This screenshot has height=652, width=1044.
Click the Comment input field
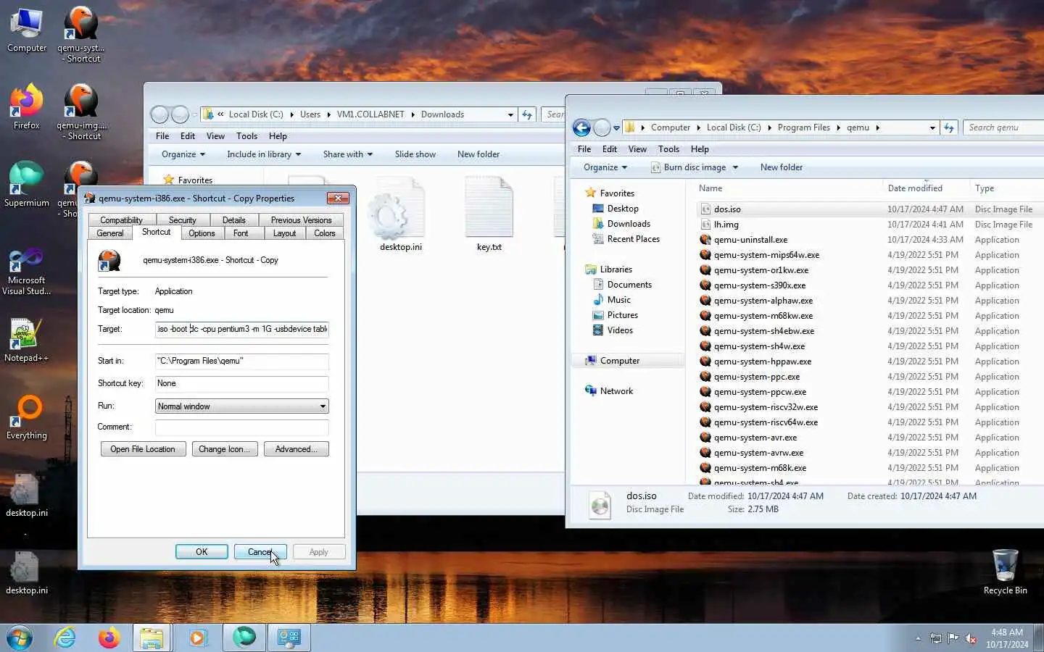pyautogui.click(x=241, y=427)
